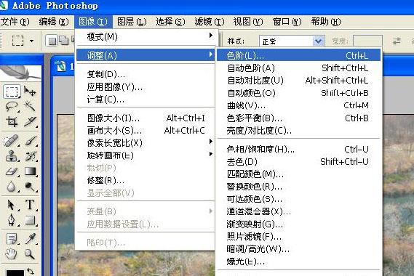This screenshot has width=414, height=276.
Task: Select the Horizontal Type tool
Action: pos(30,205)
